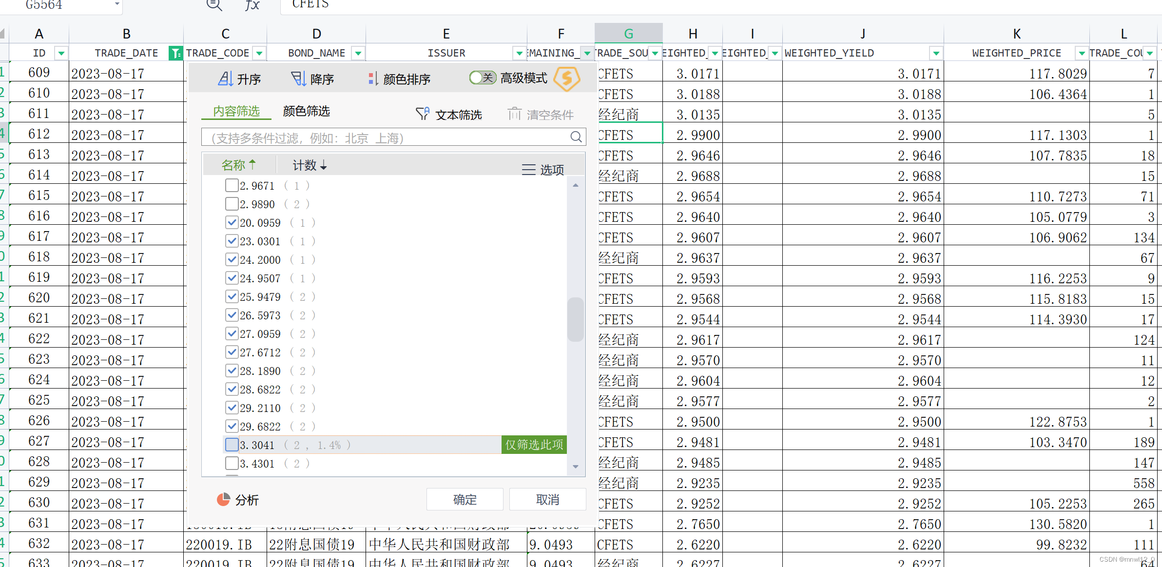Click the ascending sort (升序) icon
The width and height of the screenshot is (1162, 567).
[225, 78]
